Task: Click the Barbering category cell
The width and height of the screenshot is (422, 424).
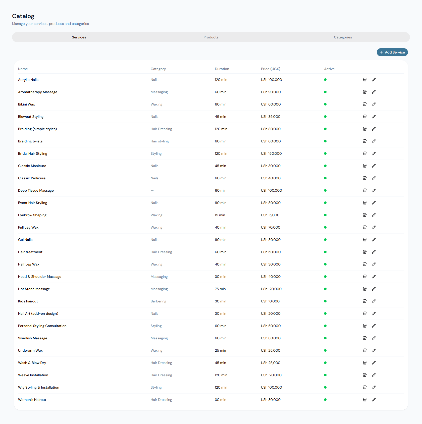Action: tap(159, 301)
